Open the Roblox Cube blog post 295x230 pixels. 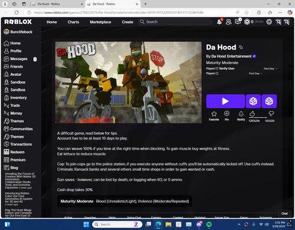pos(19,199)
